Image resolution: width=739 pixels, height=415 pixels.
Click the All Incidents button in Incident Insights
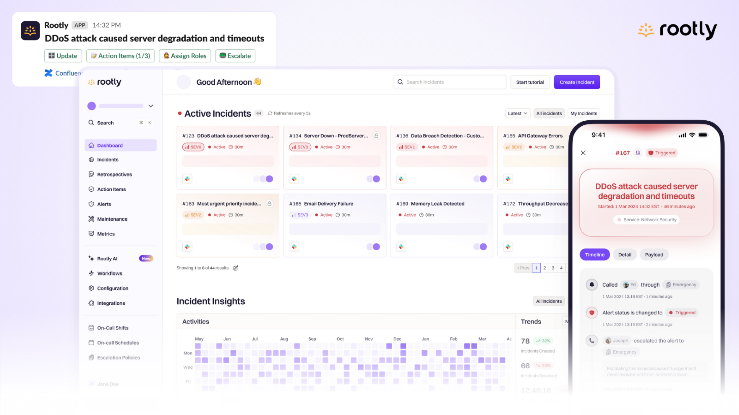(x=549, y=301)
